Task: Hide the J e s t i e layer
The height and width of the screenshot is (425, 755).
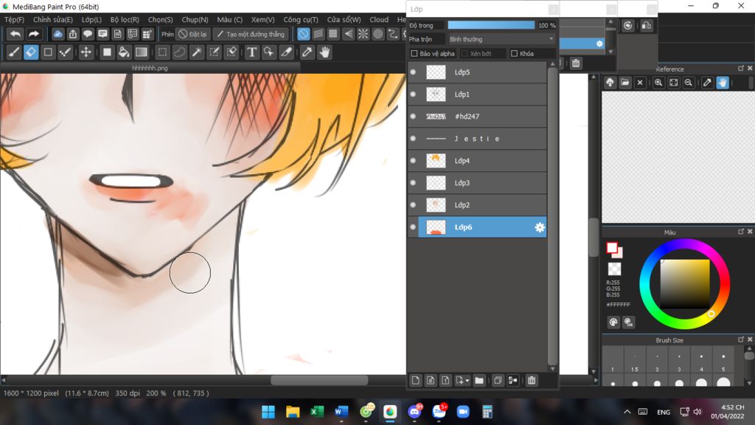Action: [413, 139]
